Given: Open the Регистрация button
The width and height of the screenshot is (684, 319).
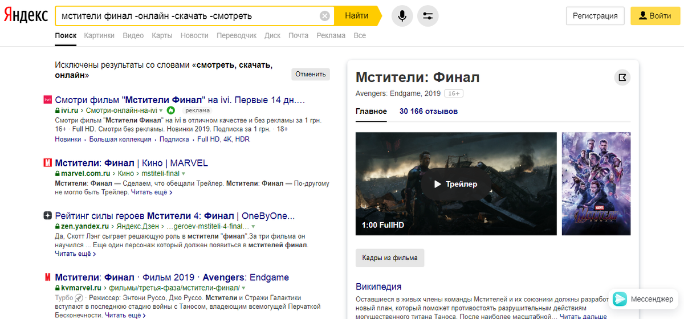Looking at the screenshot, I should (595, 16).
